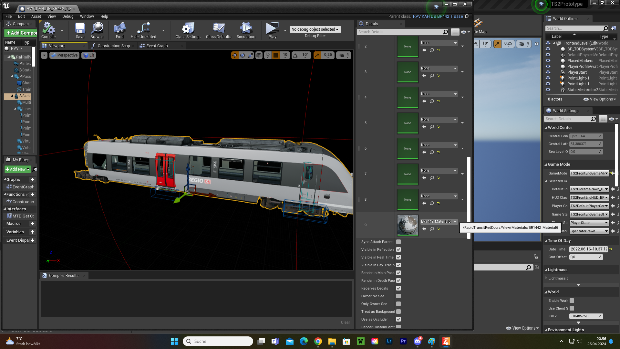Open Perspective viewport mode dropdown
This screenshot has width=620, height=349.
point(65,55)
